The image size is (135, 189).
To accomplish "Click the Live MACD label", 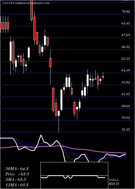I will tap(114, 182).
